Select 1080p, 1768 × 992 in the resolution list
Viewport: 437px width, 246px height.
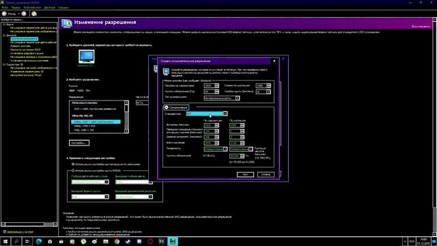pos(85,126)
